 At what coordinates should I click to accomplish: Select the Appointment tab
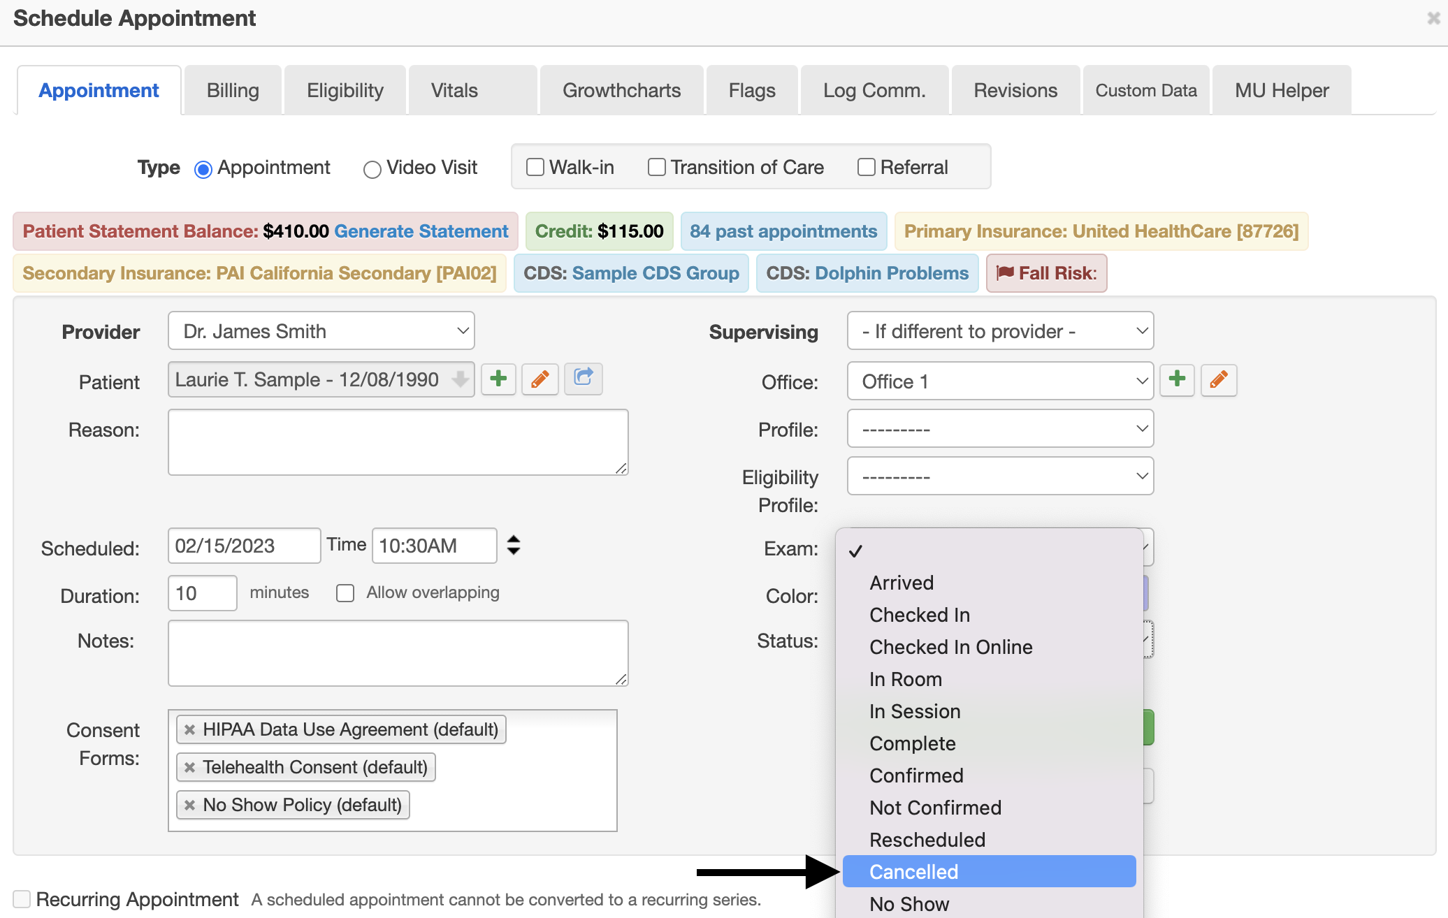pos(99,90)
